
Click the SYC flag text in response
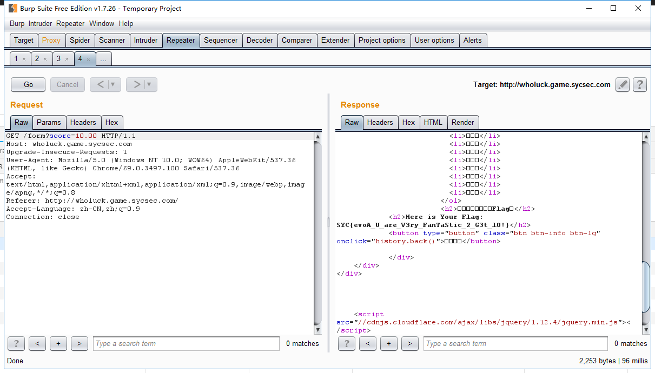pos(423,225)
